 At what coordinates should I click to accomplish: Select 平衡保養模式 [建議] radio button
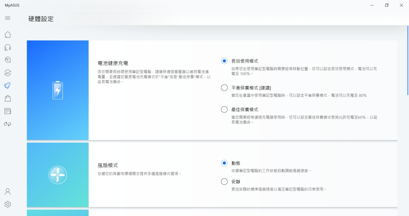coord(224,88)
